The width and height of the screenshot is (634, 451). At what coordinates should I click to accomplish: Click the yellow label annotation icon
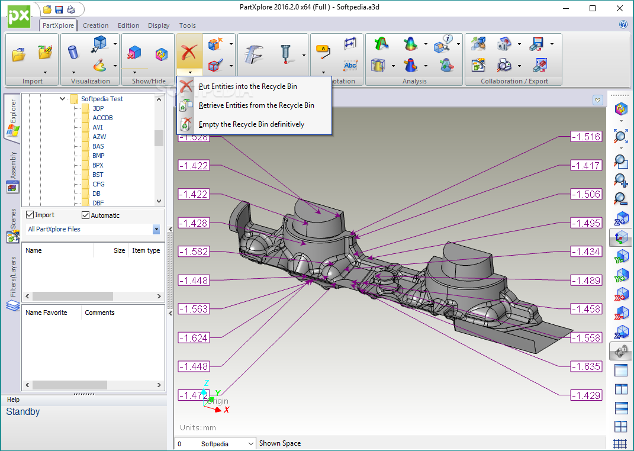coord(323,52)
